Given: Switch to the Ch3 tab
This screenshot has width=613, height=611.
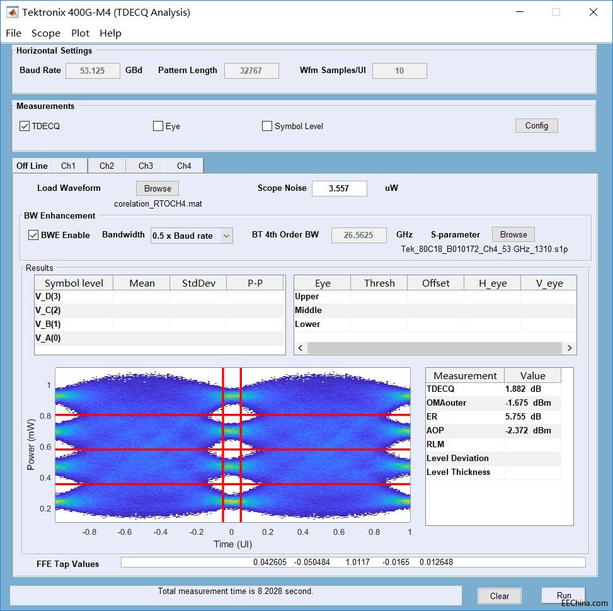Looking at the screenshot, I should coord(146,166).
